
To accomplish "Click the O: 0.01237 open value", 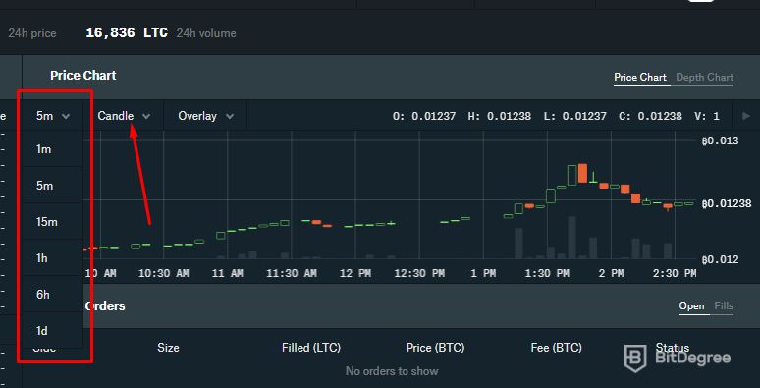I will 424,116.
